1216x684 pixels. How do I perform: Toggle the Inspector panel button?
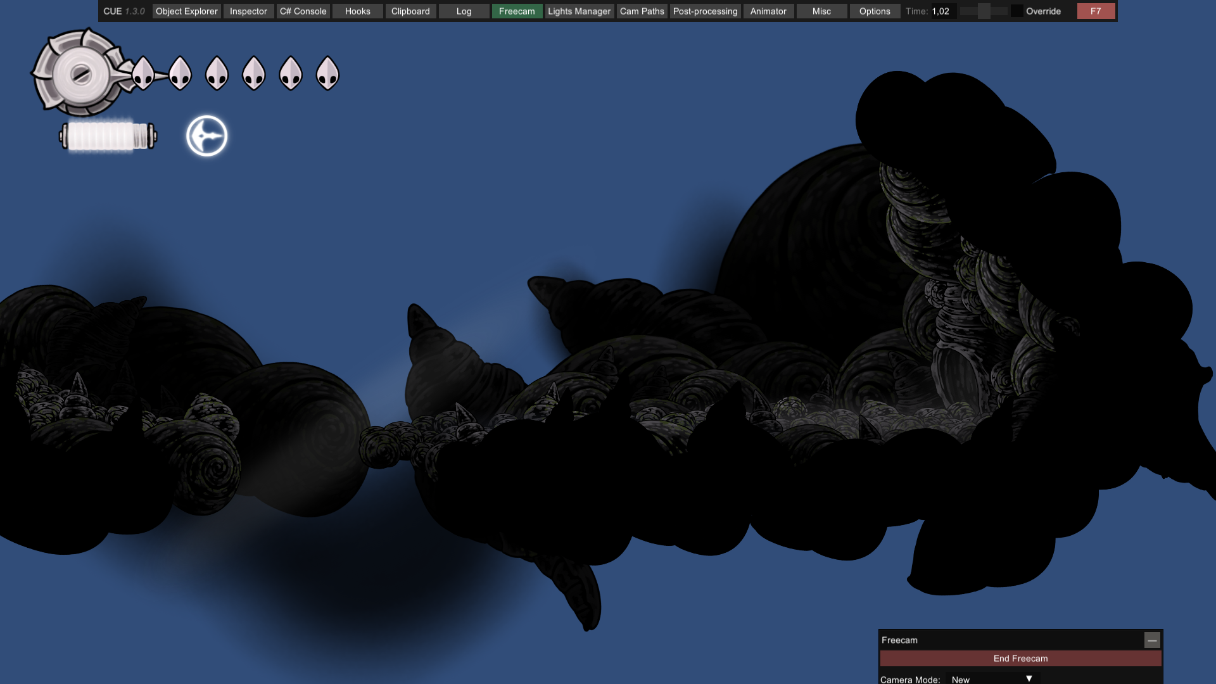pos(248,11)
